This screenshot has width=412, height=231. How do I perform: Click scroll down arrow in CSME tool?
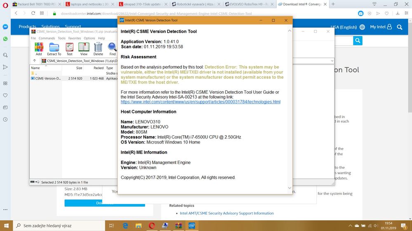289,188
